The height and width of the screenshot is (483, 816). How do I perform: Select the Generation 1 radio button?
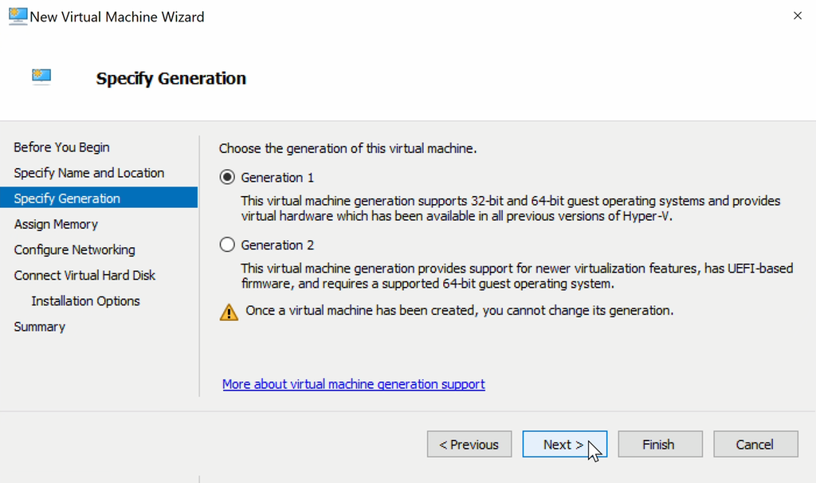point(227,177)
